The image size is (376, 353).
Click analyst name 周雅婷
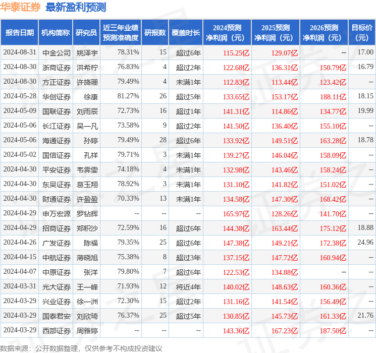coord(87,331)
